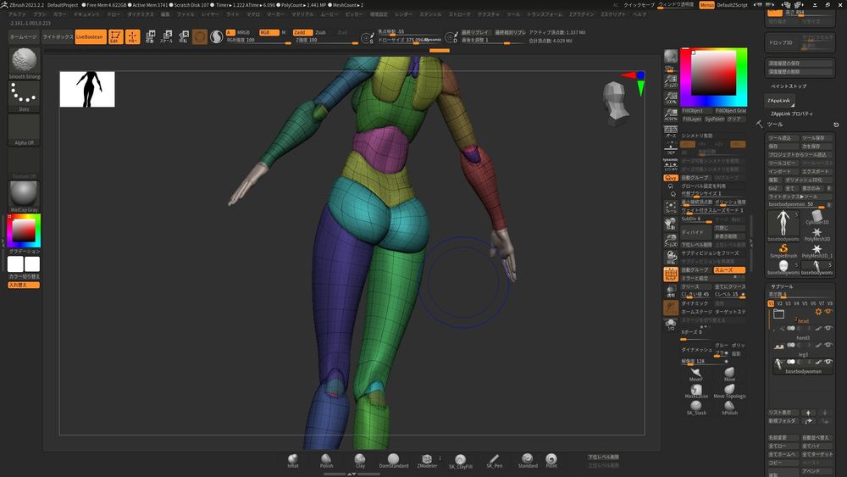Toggle RGB paint mode
847x477 pixels.
click(x=268, y=32)
